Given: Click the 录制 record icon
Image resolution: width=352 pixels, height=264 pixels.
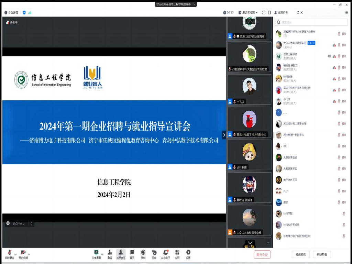Looking at the screenshot, I should pos(143,254).
